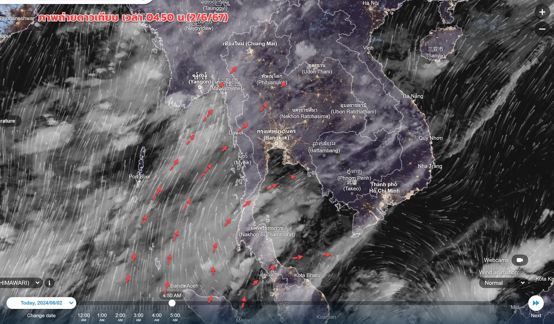The image size is (554, 324).
Task: Select the Ho Chi Minh city marker
Action: point(384,197)
